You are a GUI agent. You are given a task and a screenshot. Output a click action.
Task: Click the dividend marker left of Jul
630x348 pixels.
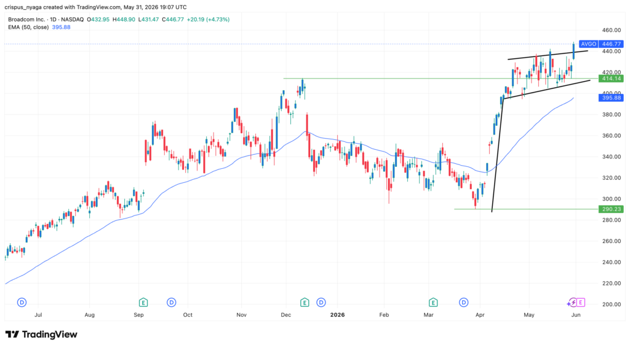22,303
